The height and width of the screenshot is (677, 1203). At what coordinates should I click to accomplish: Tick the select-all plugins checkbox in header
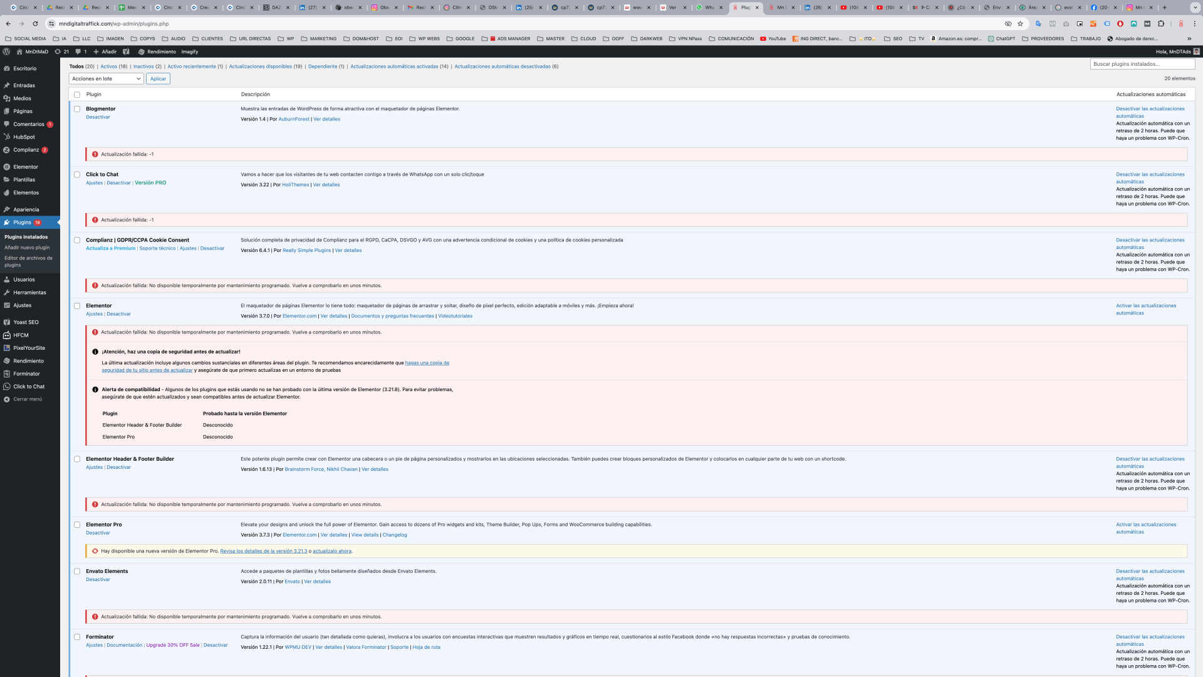pos(77,95)
